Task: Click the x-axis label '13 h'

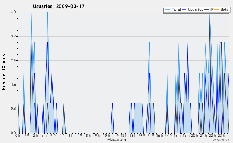Action: (133, 135)
